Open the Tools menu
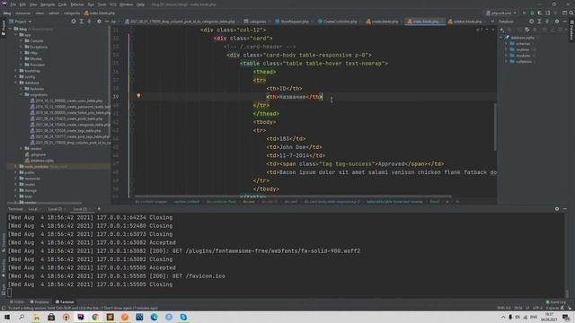The height and width of the screenshot is (323, 575). pyautogui.click(x=102, y=4)
